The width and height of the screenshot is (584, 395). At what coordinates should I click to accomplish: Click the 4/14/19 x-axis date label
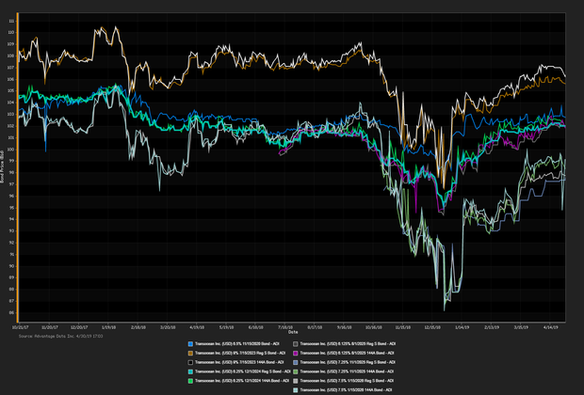pos(550,327)
